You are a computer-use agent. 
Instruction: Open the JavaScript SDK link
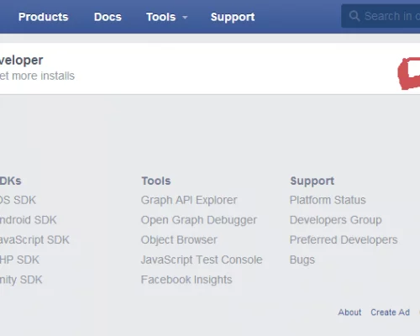(x=34, y=240)
